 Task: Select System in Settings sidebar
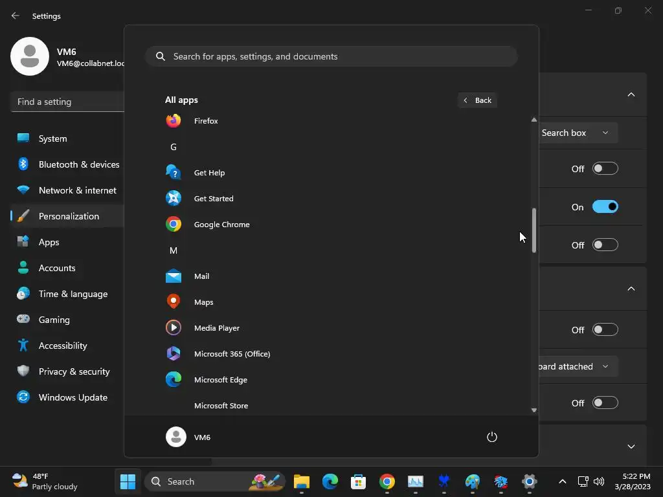coord(67,138)
